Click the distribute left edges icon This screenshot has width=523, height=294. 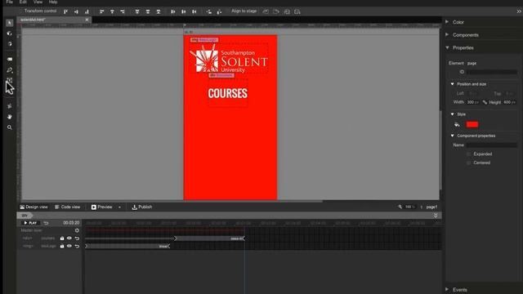[x=172, y=11]
